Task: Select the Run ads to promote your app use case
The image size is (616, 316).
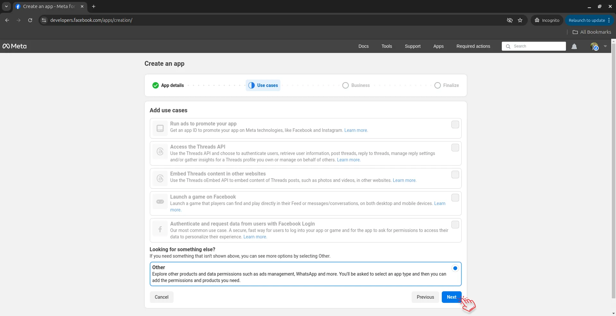Action: point(455,124)
